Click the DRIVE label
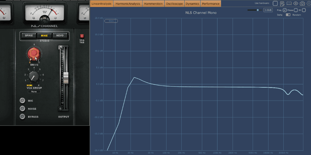 pos(34,65)
